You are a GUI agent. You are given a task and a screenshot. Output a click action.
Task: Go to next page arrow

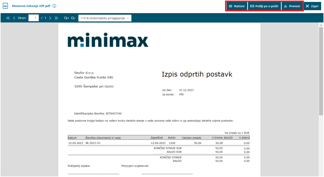[50, 18]
